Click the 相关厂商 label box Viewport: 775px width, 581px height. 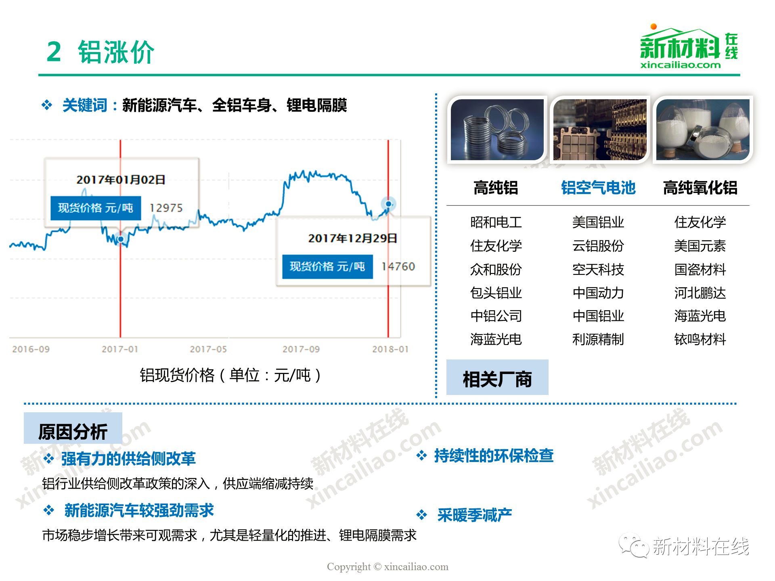[x=497, y=377]
